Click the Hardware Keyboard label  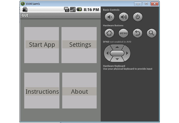114,66
